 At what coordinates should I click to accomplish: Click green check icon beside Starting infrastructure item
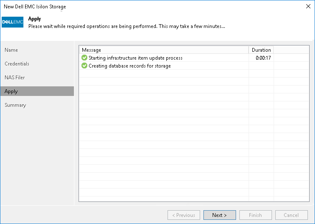[x=84, y=58]
